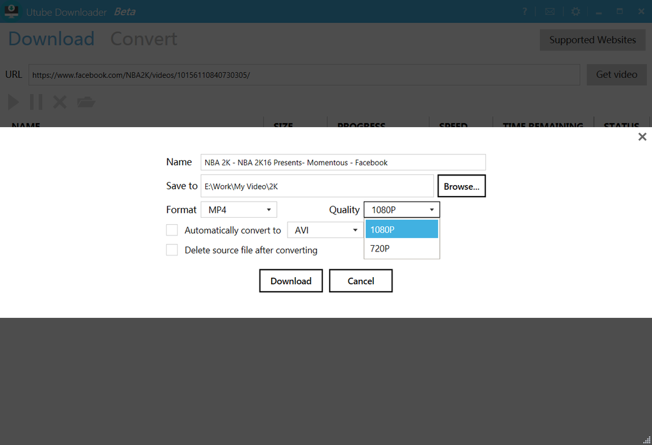Click the Name text field
This screenshot has width=652, height=445.
[x=343, y=162]
